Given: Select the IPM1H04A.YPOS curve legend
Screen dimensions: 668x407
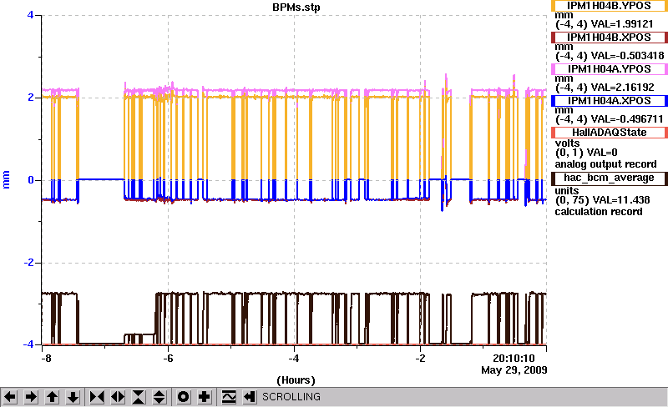Looking at the screenshot, I should coord(610,69).
